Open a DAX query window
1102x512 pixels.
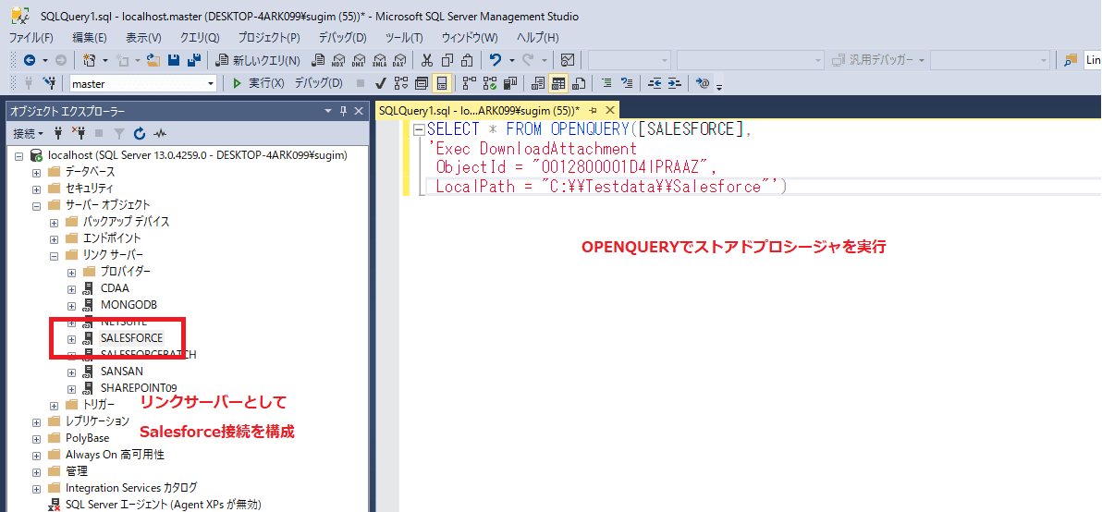click(400, 60)
